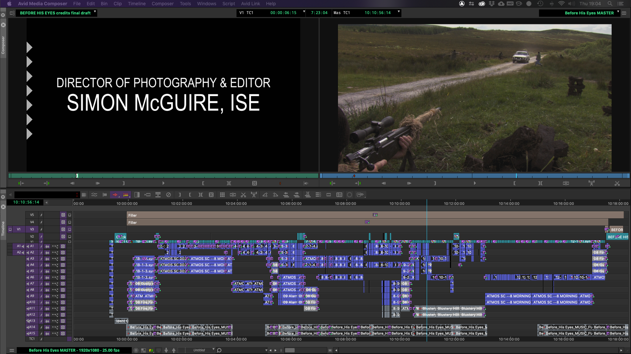Toggle the V4 track monitor square
The height and width of the screenshot is (354, 631).
70,222
